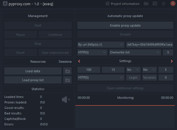Click the Proxies loaded value 0\0
This screenshot has height=130, width=177.
pos(42,102)
